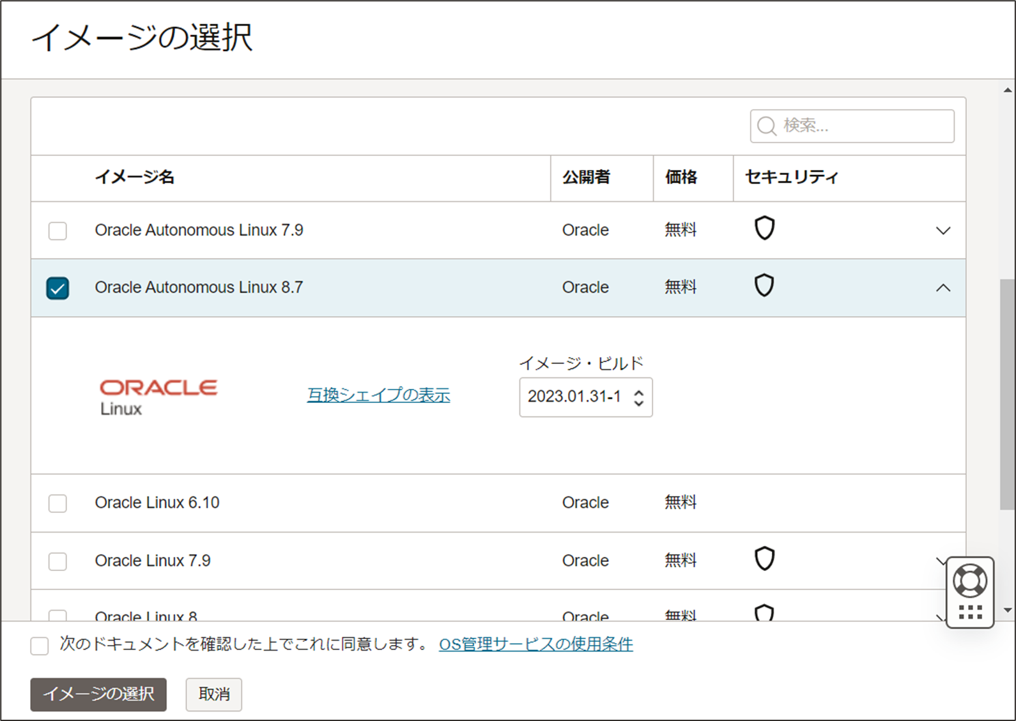Click the vertical scrollbar thumb
Viewport: 1016px width, 721px height.
(1007, 394)
